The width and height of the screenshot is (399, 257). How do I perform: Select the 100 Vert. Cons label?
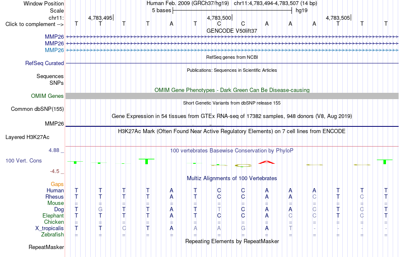(x=24, y=160)
